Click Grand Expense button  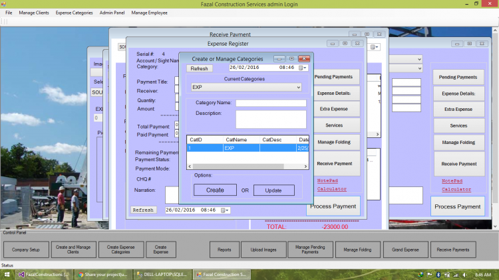point(405,250)
